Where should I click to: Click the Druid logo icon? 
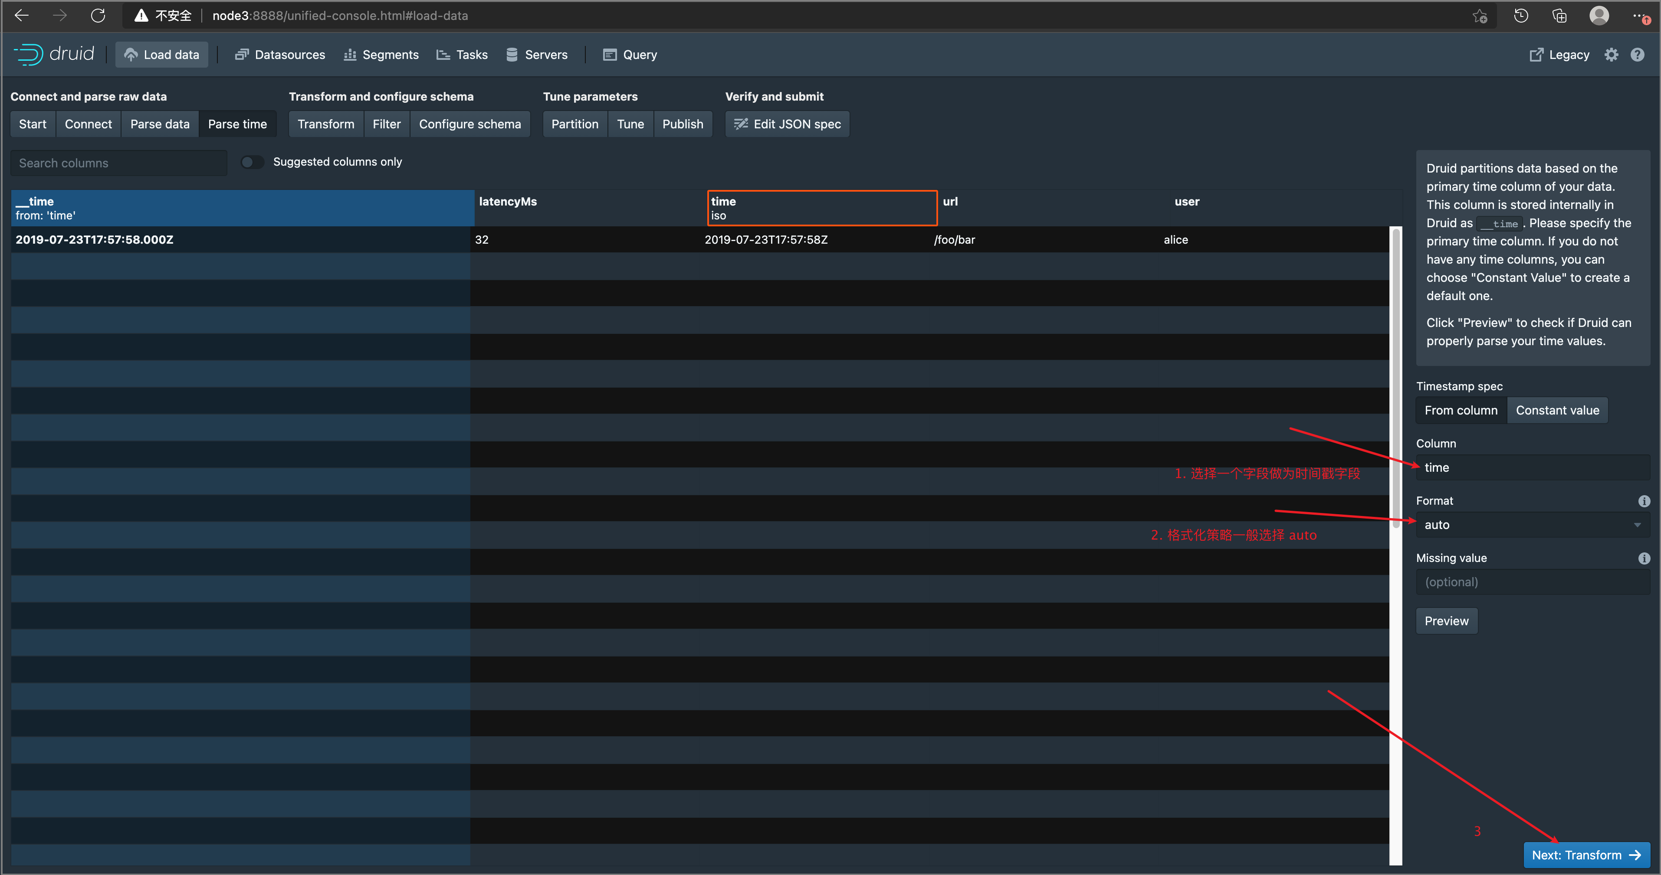28,54
